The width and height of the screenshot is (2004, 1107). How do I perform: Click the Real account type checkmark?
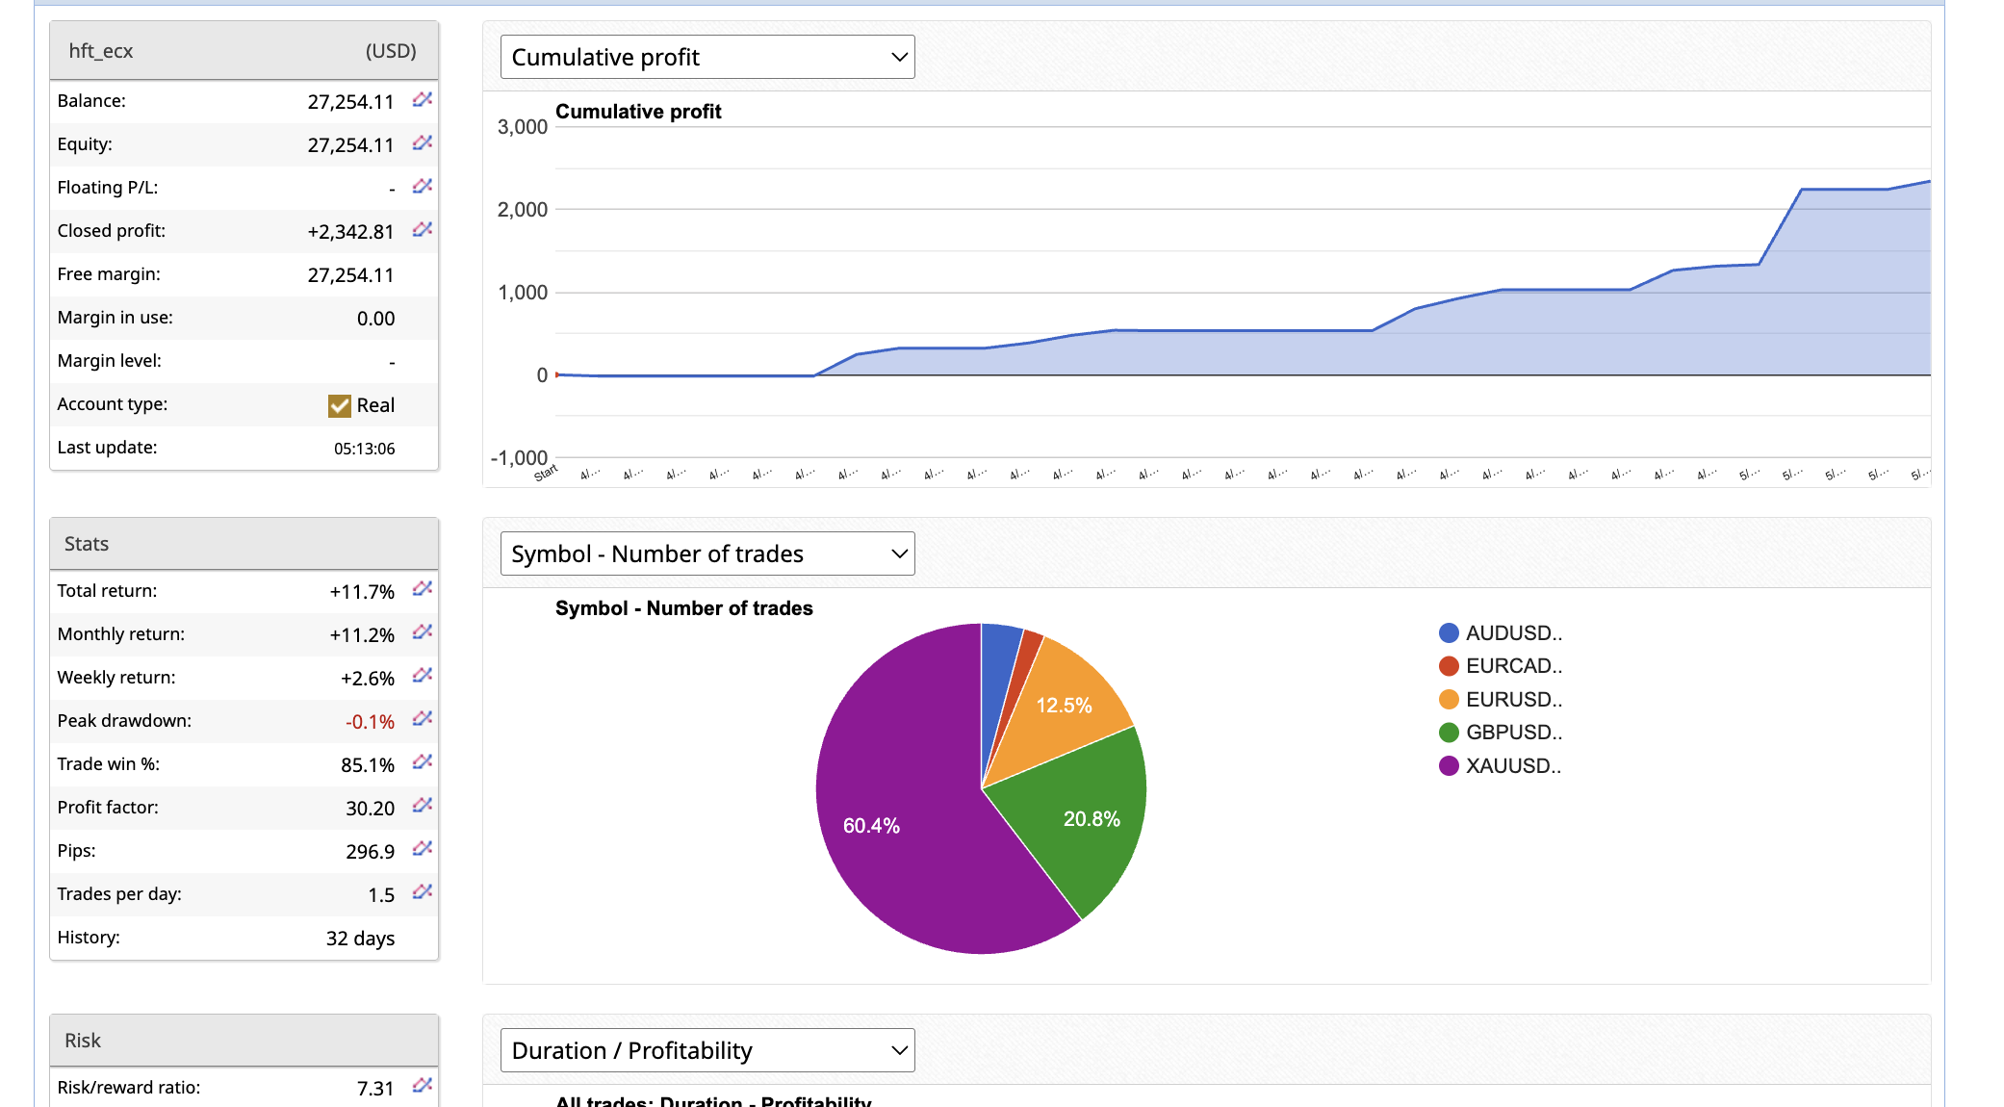pos(339,405)
